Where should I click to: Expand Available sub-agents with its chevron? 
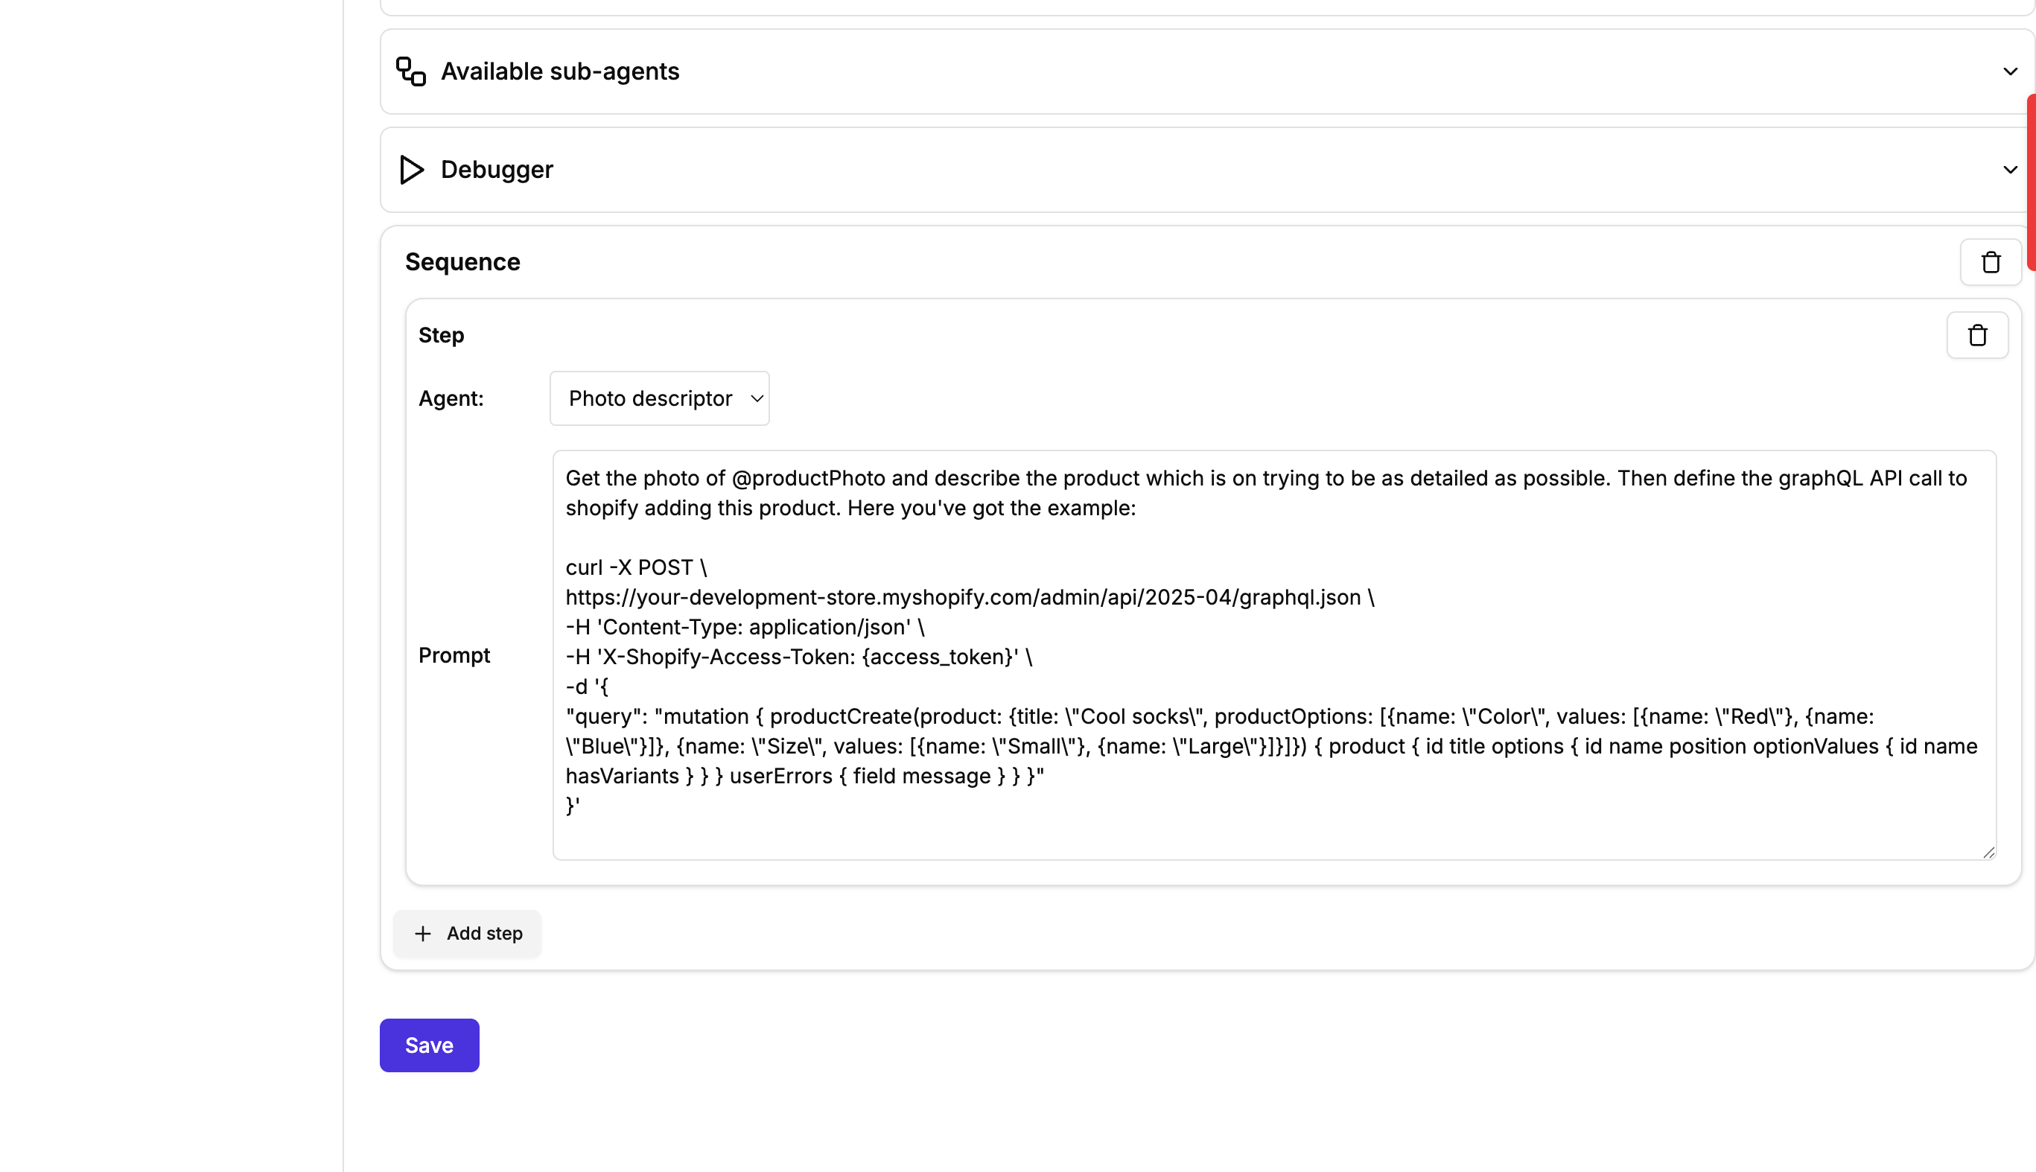(x=2009, y=71)
